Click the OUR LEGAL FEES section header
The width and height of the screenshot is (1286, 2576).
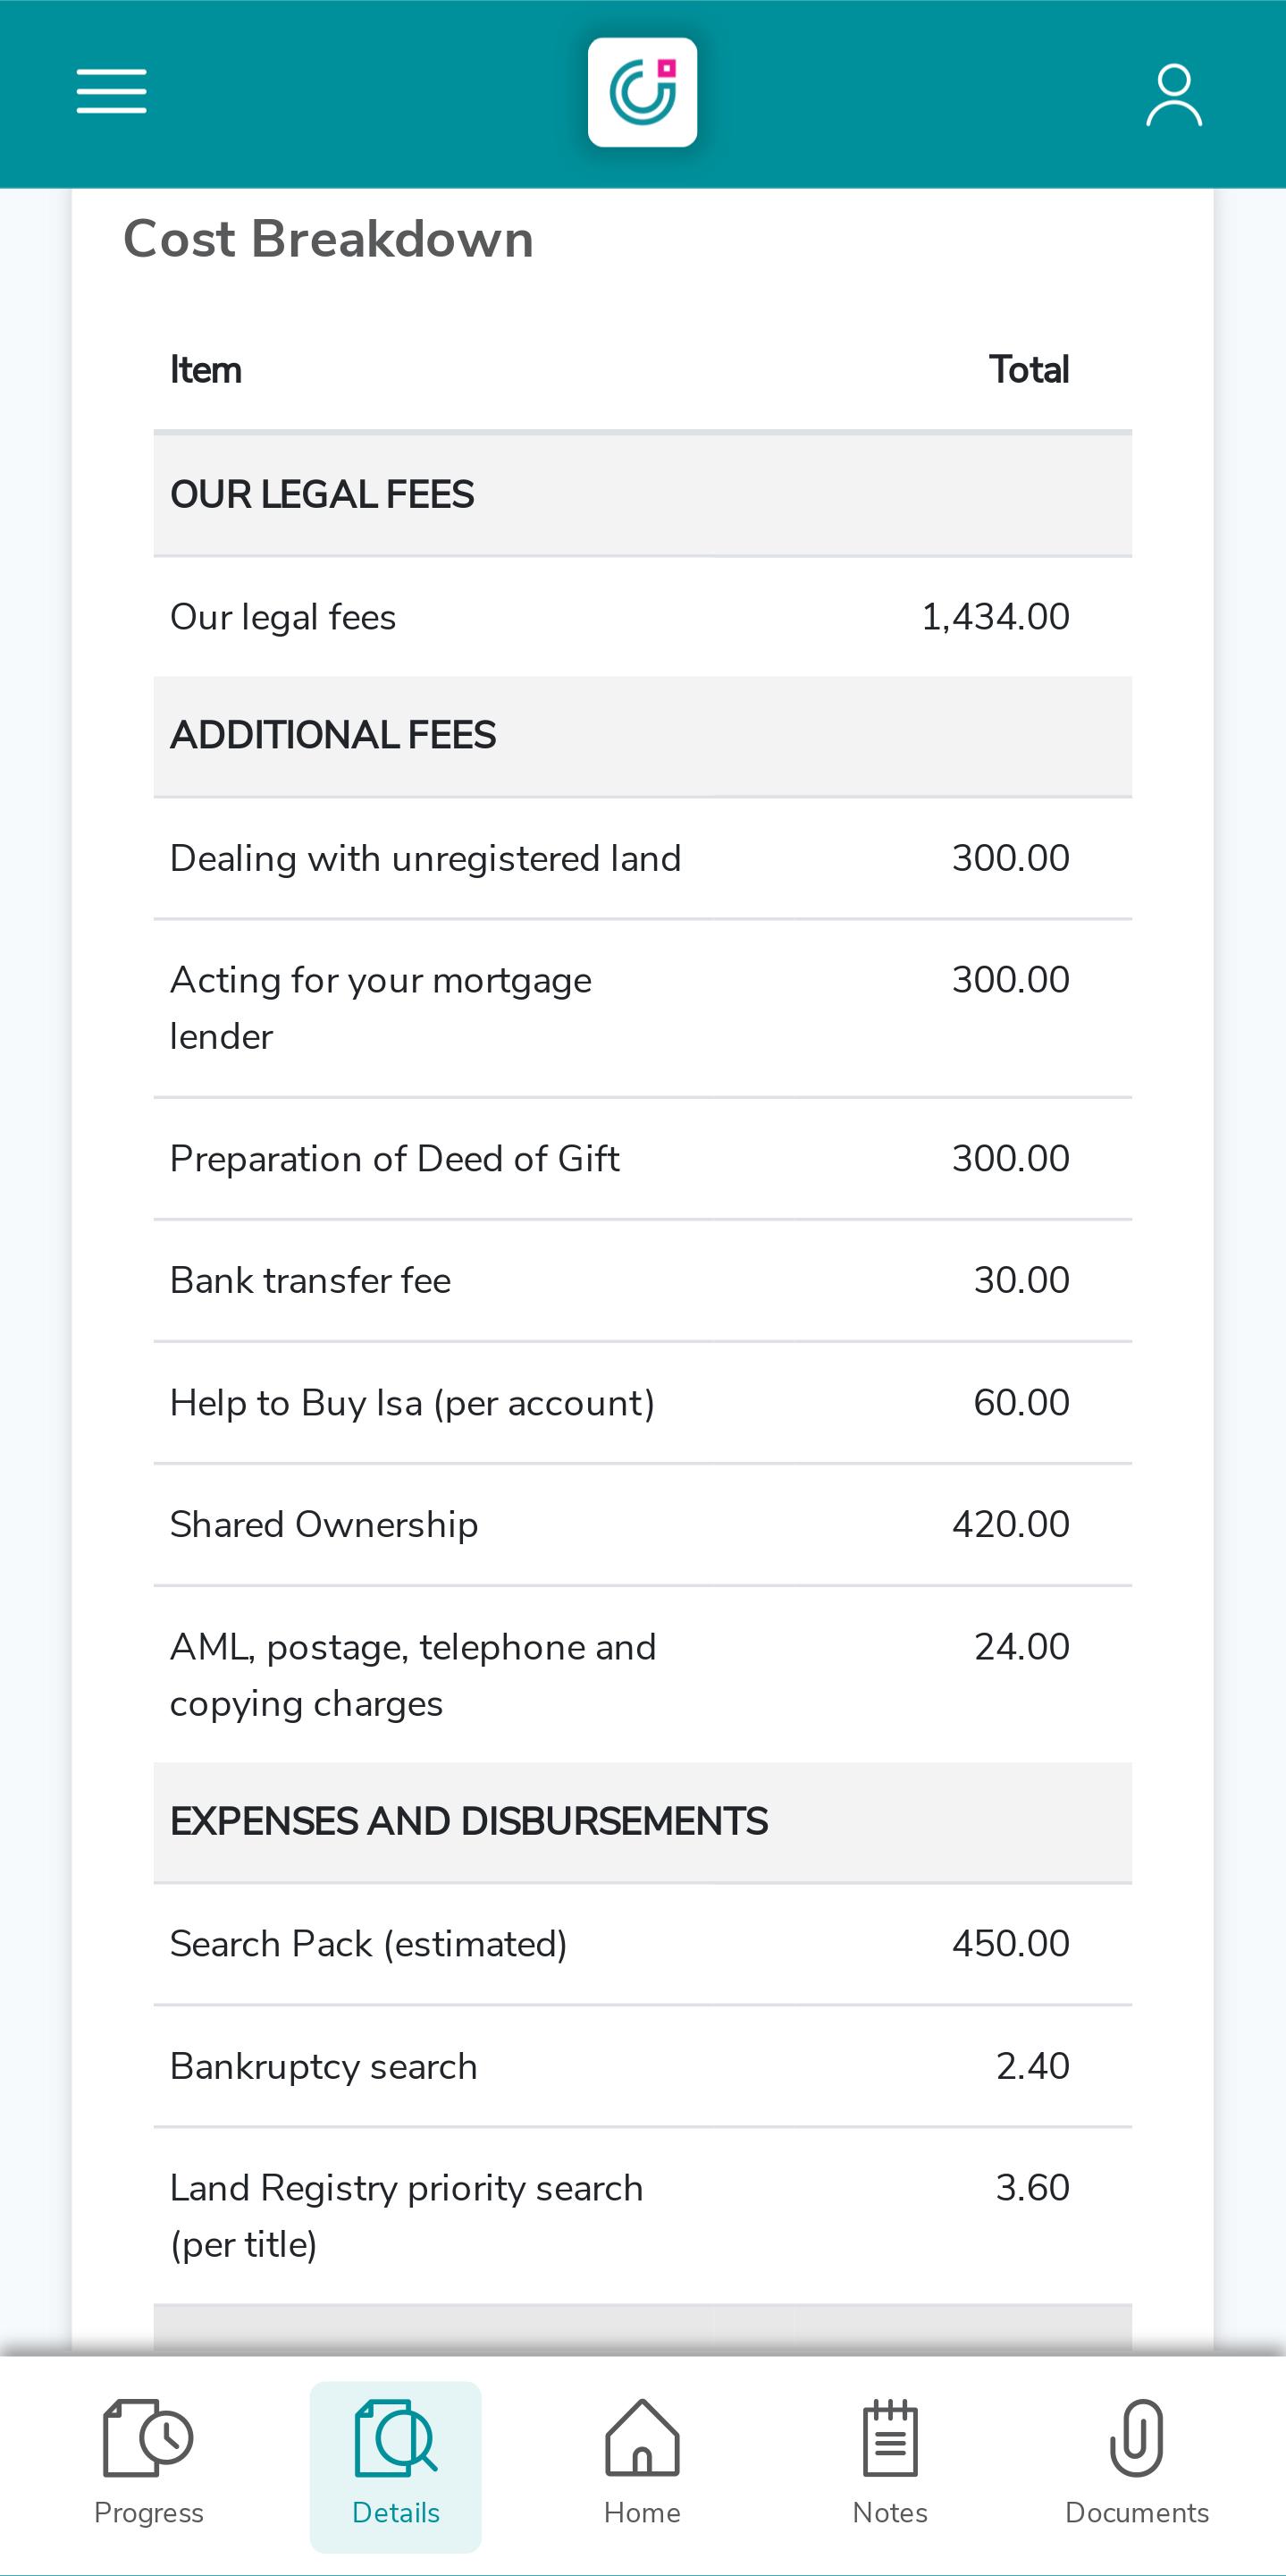[x=643, y=495]
